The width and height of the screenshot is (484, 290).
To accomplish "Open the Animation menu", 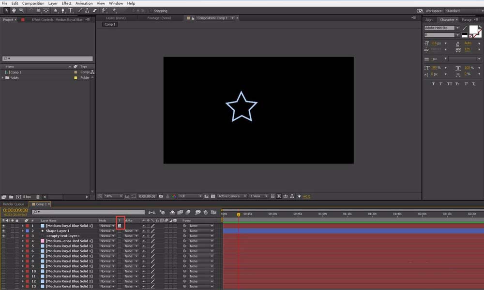I will tap(84, 3).
